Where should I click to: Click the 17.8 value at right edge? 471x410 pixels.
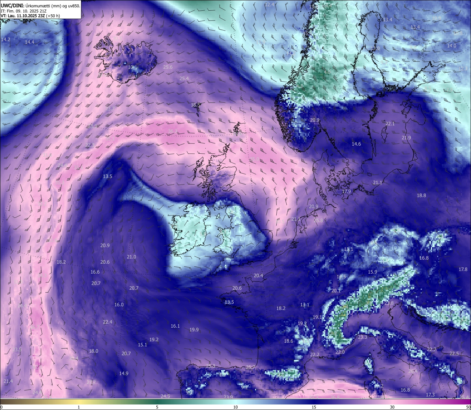[x=463, y=270]
